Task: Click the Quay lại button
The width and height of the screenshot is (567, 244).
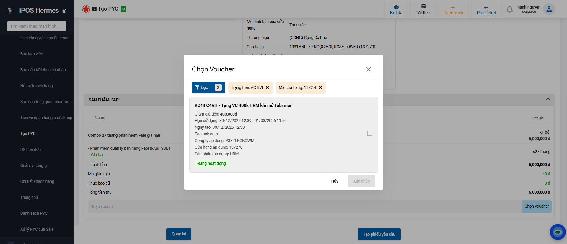Action: tap(179, 234)
